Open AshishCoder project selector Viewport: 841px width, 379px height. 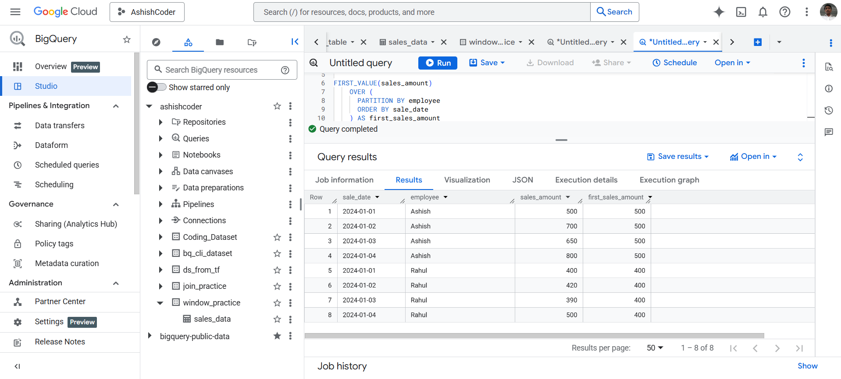(x=147, y=12)
